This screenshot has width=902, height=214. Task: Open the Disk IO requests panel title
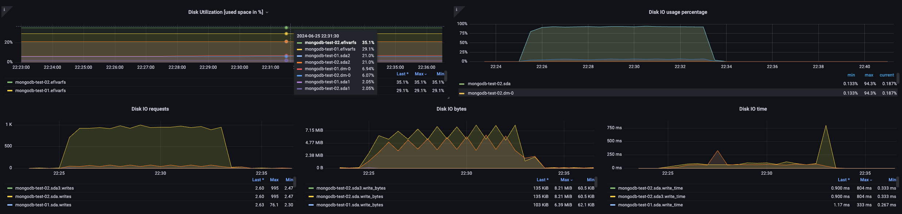[150, 109]
